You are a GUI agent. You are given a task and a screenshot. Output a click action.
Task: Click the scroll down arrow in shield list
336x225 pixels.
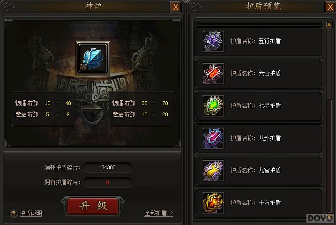pos(329,217)
